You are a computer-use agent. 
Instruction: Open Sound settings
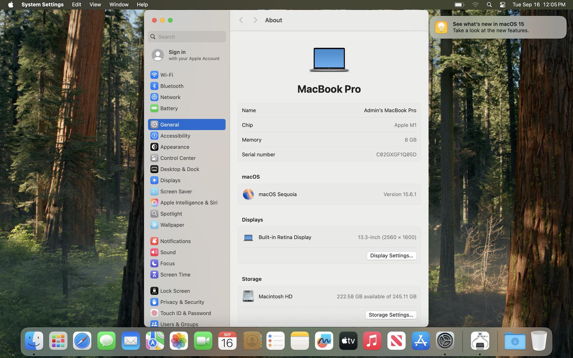click(187, 252)
